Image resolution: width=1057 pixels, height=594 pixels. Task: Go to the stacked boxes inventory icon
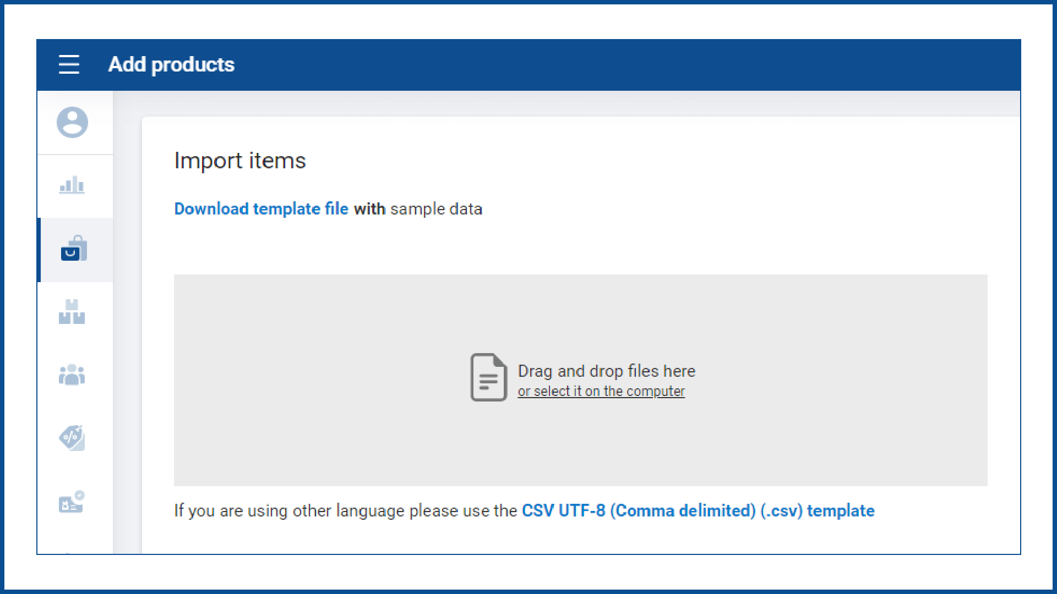coord(72,312)
